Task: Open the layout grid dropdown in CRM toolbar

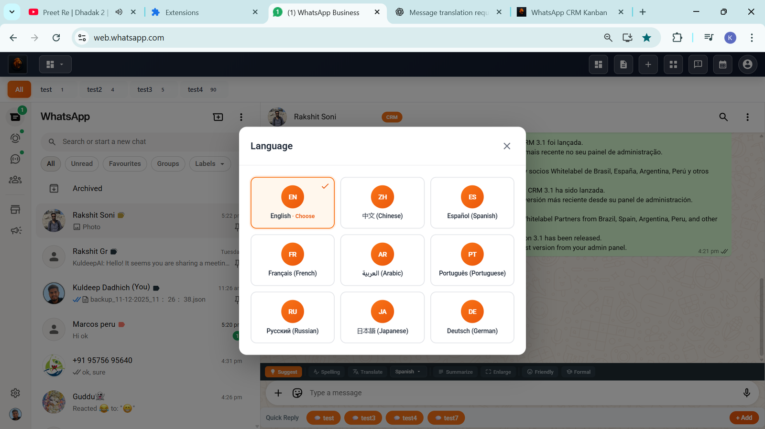Action: tap(55, 64)
